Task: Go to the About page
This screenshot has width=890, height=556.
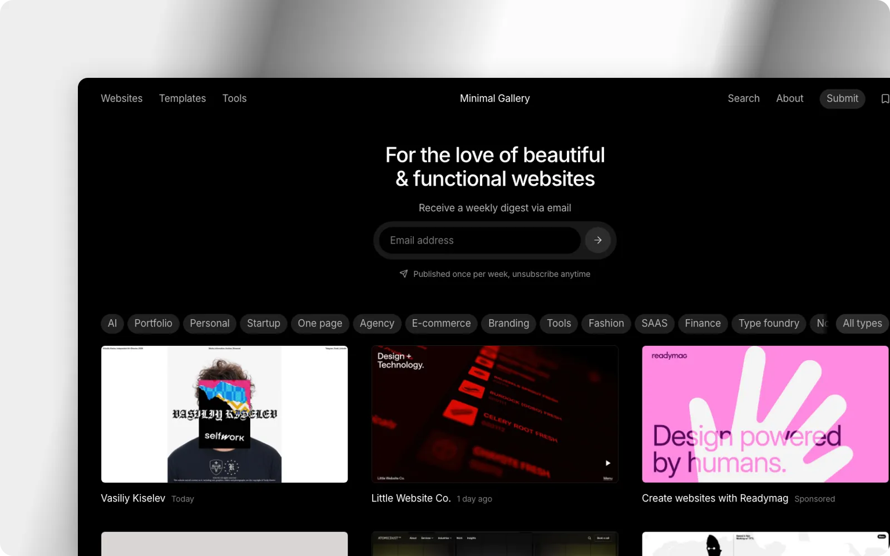Action: pyautogui.click(x=789, y=98)
